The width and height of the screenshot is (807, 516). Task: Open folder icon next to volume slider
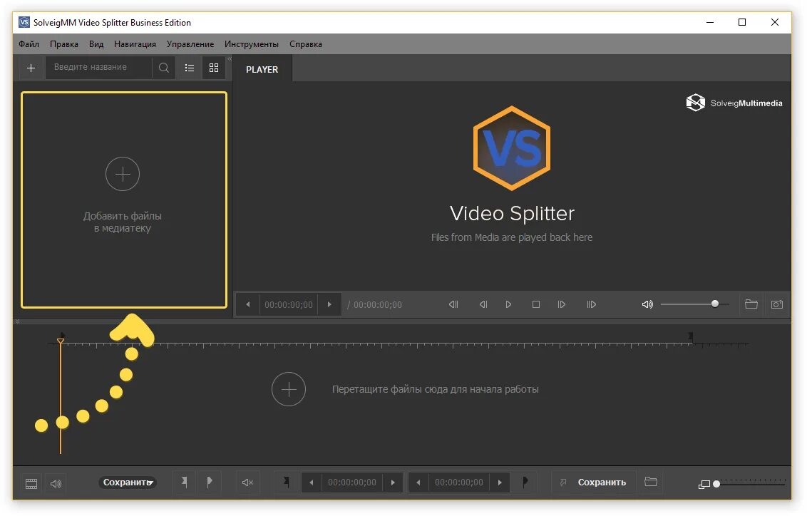click(751, 304)
